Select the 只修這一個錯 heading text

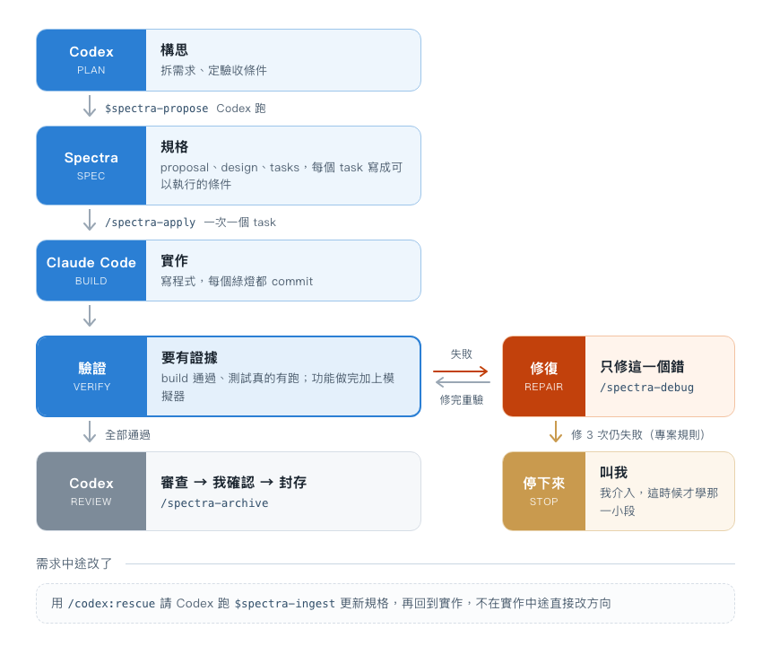click(x=642, y=367)
